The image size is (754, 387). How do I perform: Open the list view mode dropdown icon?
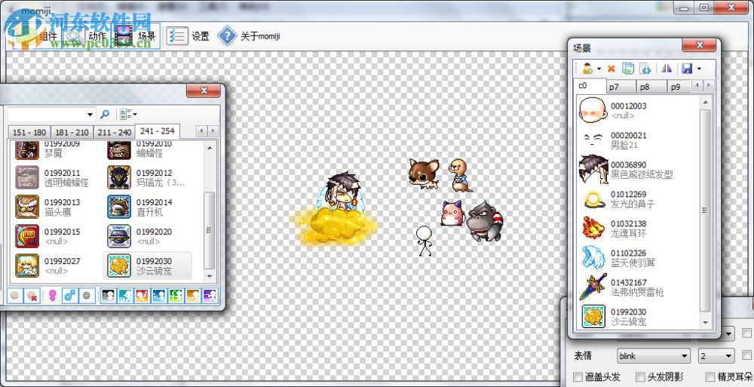[128, 115]
